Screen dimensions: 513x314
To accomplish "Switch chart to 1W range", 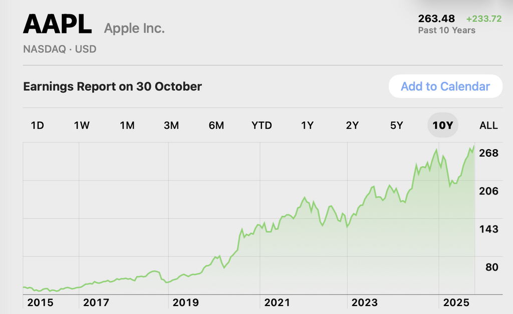I will (82, 125).
